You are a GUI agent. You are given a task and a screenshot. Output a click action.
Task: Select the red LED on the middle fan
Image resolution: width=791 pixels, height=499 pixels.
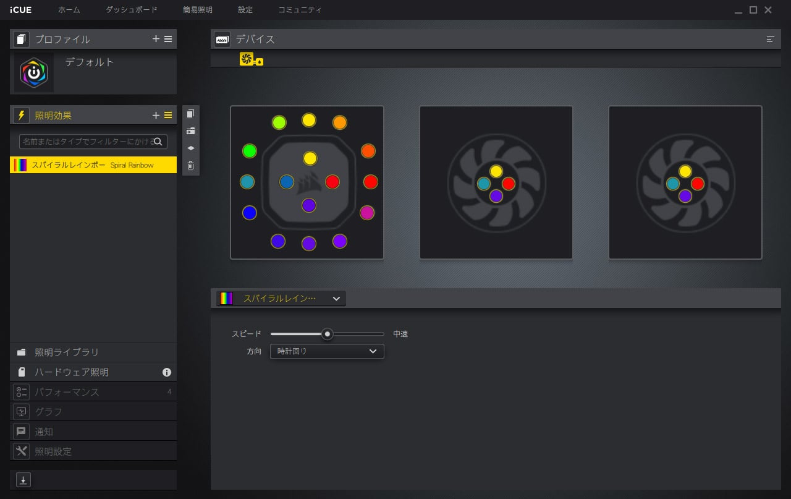coord(509,184)
